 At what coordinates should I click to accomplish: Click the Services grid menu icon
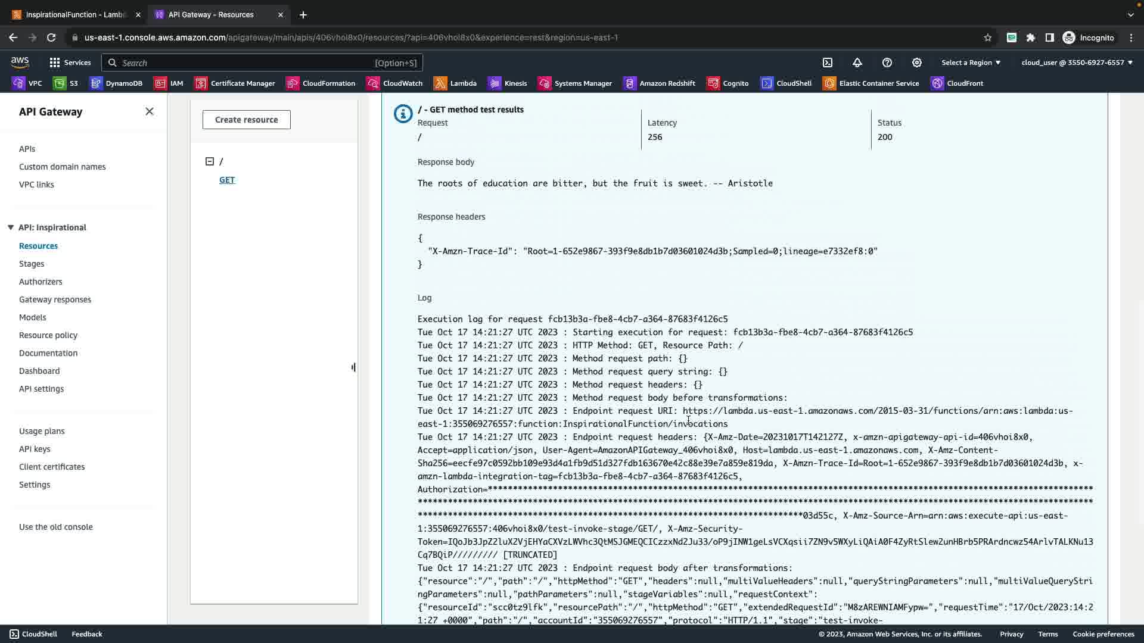tap(55, 63)
